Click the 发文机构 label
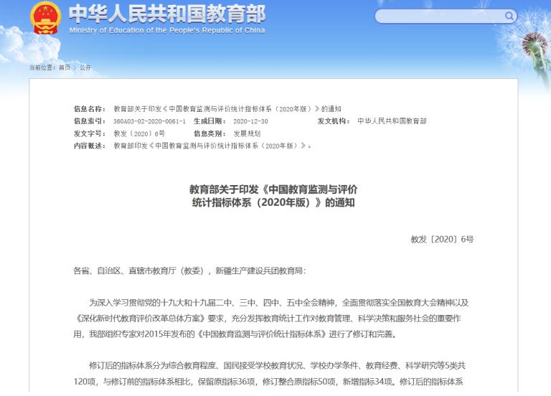551x396 pixels. (x=334, y=121)
